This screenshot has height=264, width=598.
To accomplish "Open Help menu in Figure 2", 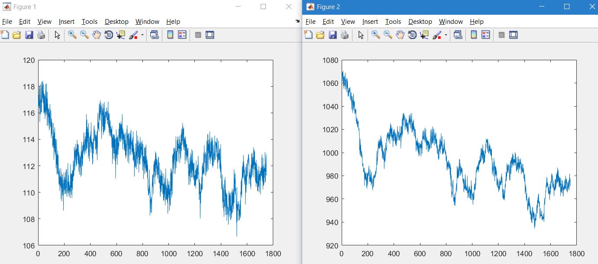I will 477,22.
